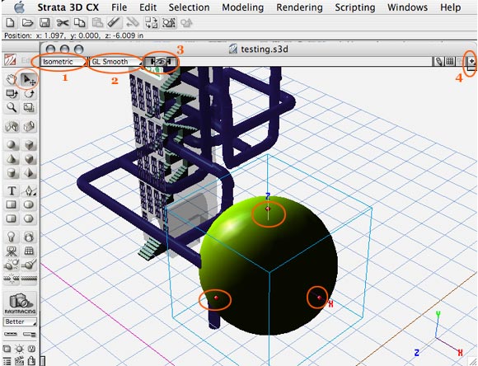Click the power outlet extensions icon
The height and width of the screenshot is (366, 478).
pos(31,349)
